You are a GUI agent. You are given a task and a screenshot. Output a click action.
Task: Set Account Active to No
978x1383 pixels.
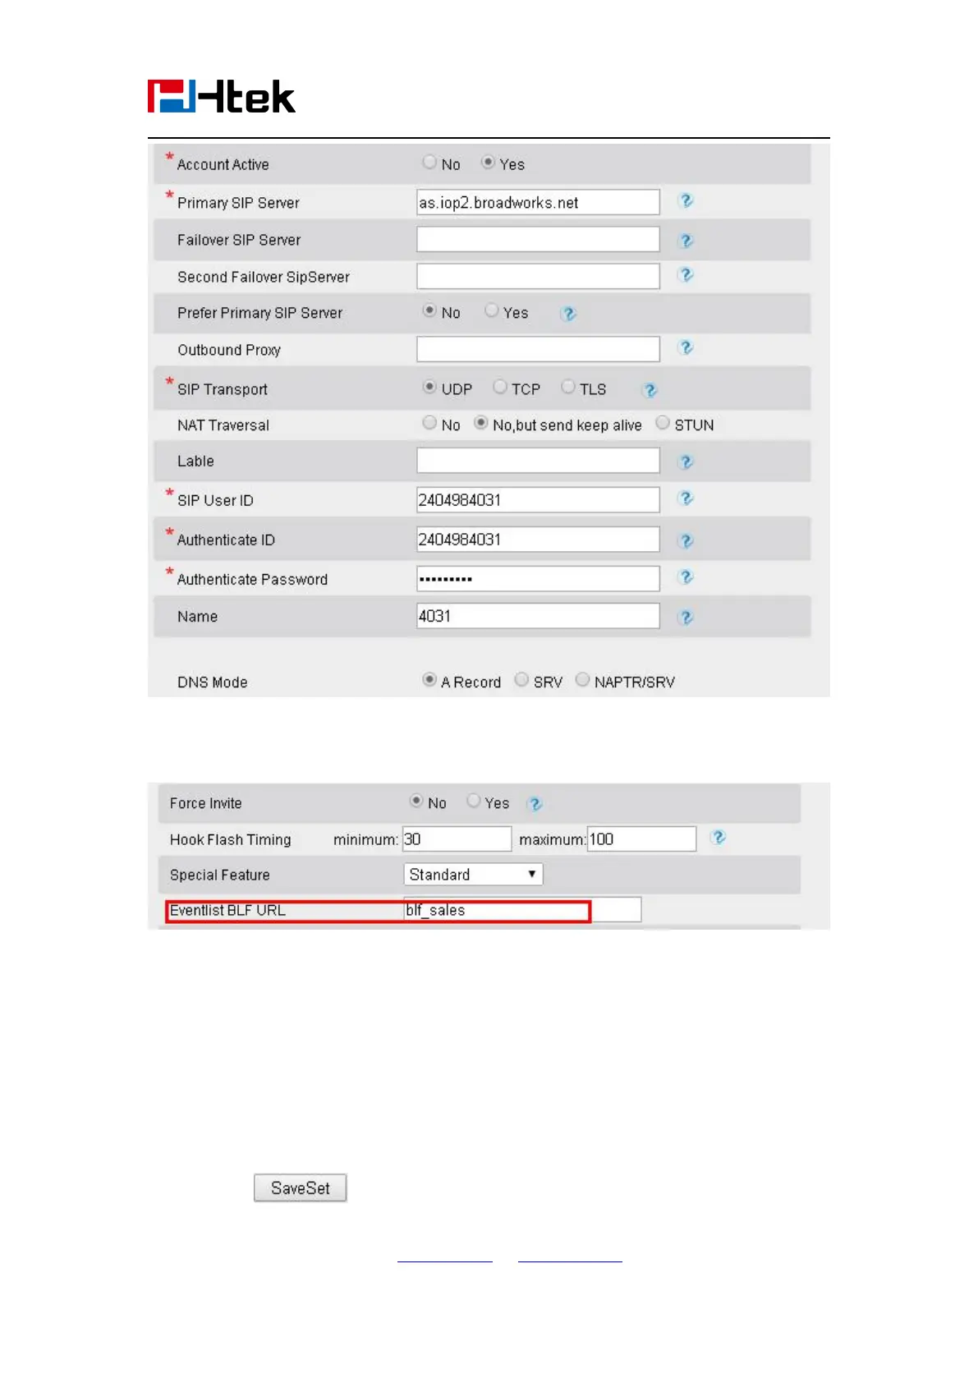click(x=429, y=163)
